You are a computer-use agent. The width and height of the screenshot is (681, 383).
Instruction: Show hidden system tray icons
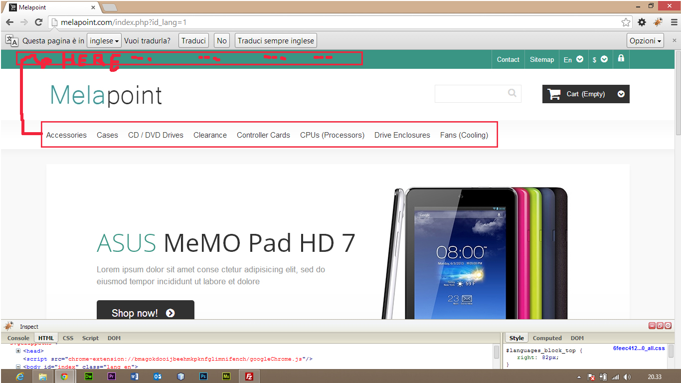click(x=579, y=377)
